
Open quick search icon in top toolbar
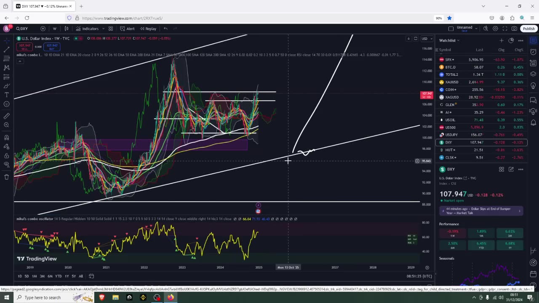[x=486, y=29]
